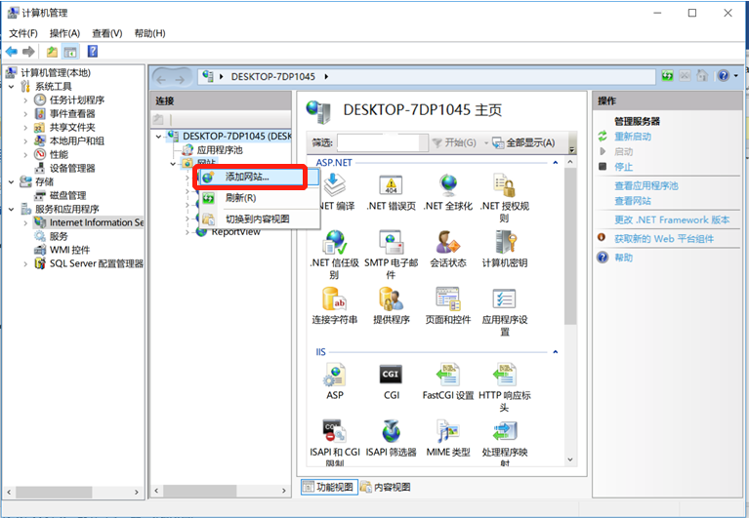Open the SMTP 电子邮件 feature icon
749x518 pixels.
pos(392,242)
